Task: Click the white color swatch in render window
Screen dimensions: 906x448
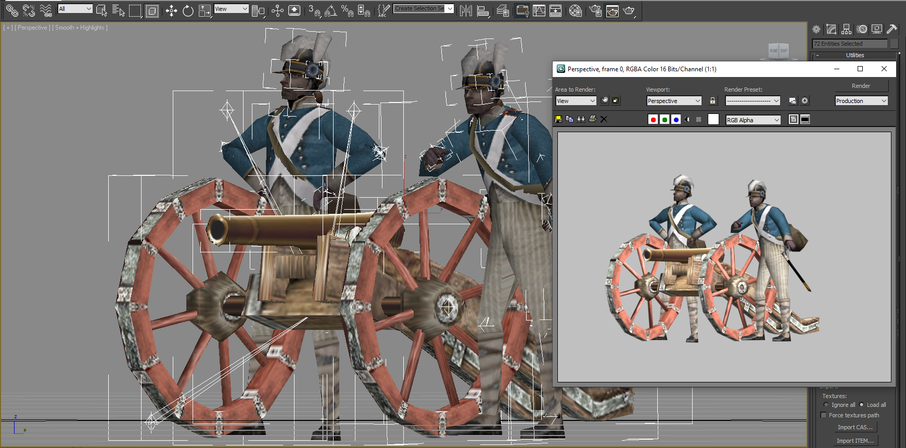Action: 713,120
